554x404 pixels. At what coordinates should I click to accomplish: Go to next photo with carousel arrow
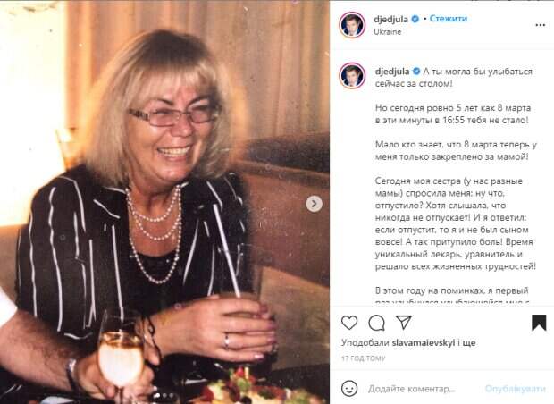[314, 204]
